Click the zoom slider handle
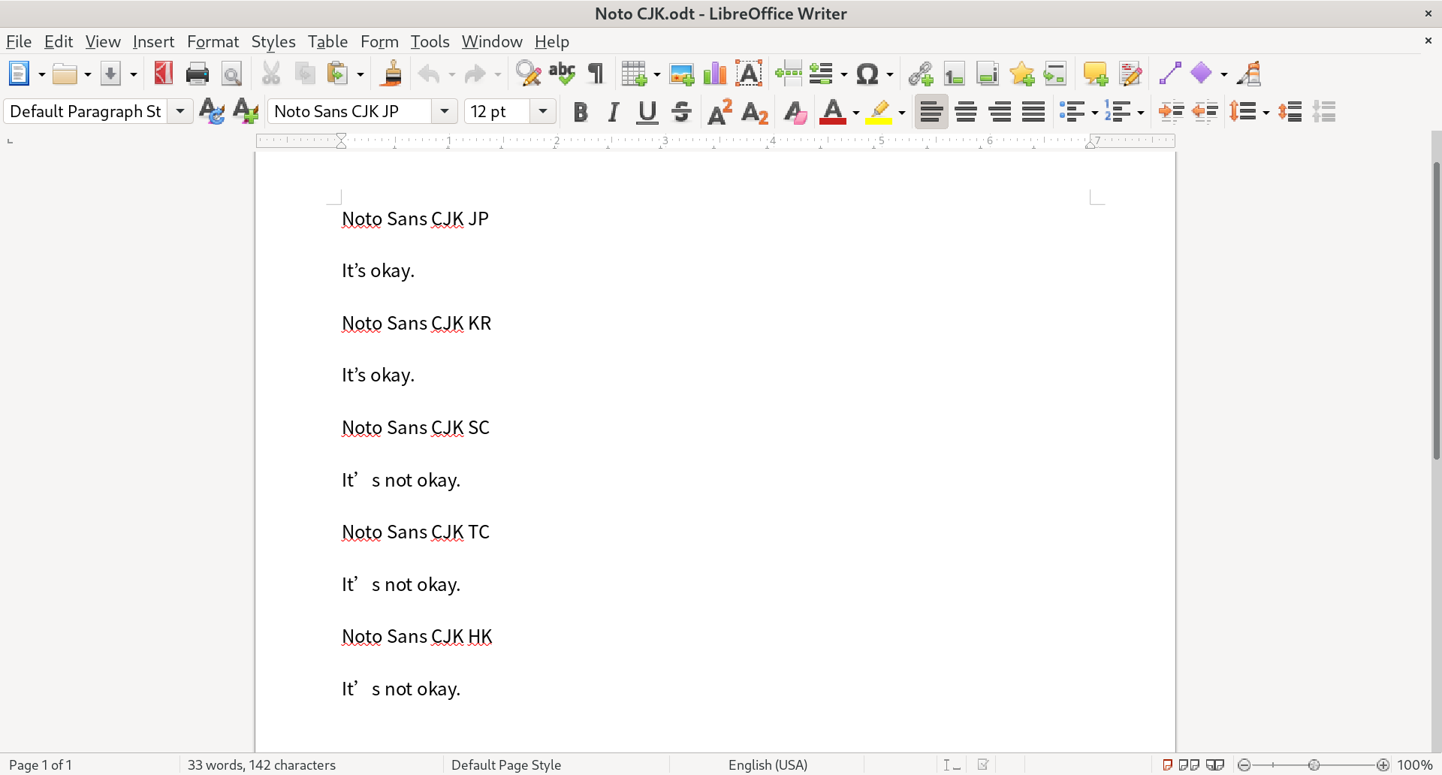 [1314, 764]
